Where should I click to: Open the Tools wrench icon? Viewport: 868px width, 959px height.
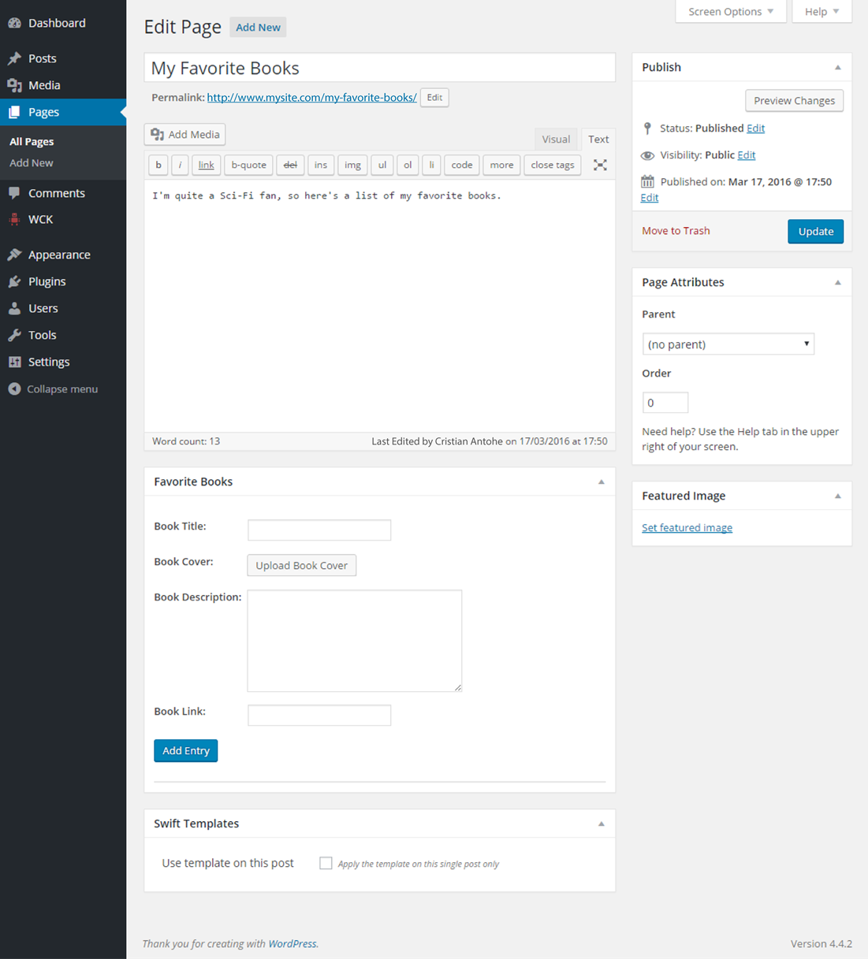[14, 335]
